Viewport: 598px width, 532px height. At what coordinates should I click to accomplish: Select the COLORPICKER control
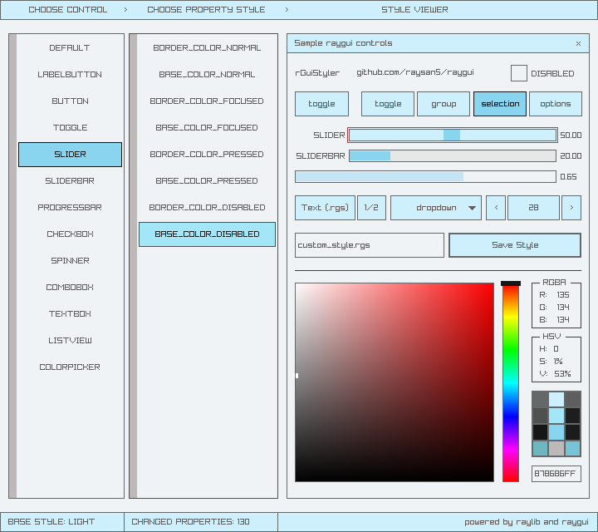pyautogui.click(x=70, y=367)
